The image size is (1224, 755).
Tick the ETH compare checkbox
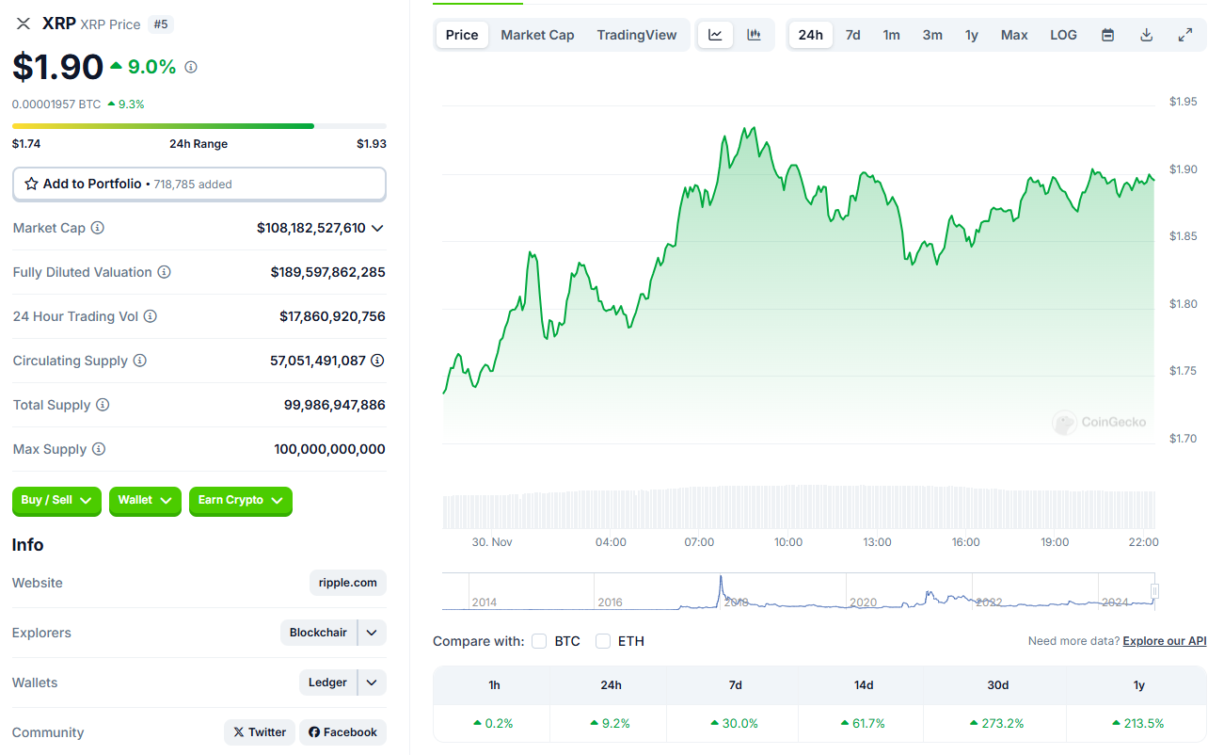603,641
